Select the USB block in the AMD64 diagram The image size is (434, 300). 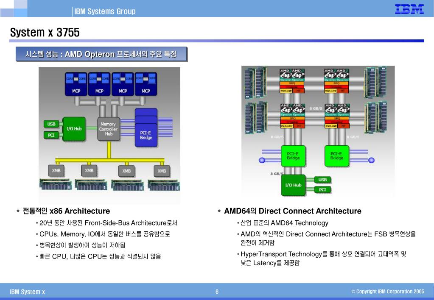pos(322,180)
